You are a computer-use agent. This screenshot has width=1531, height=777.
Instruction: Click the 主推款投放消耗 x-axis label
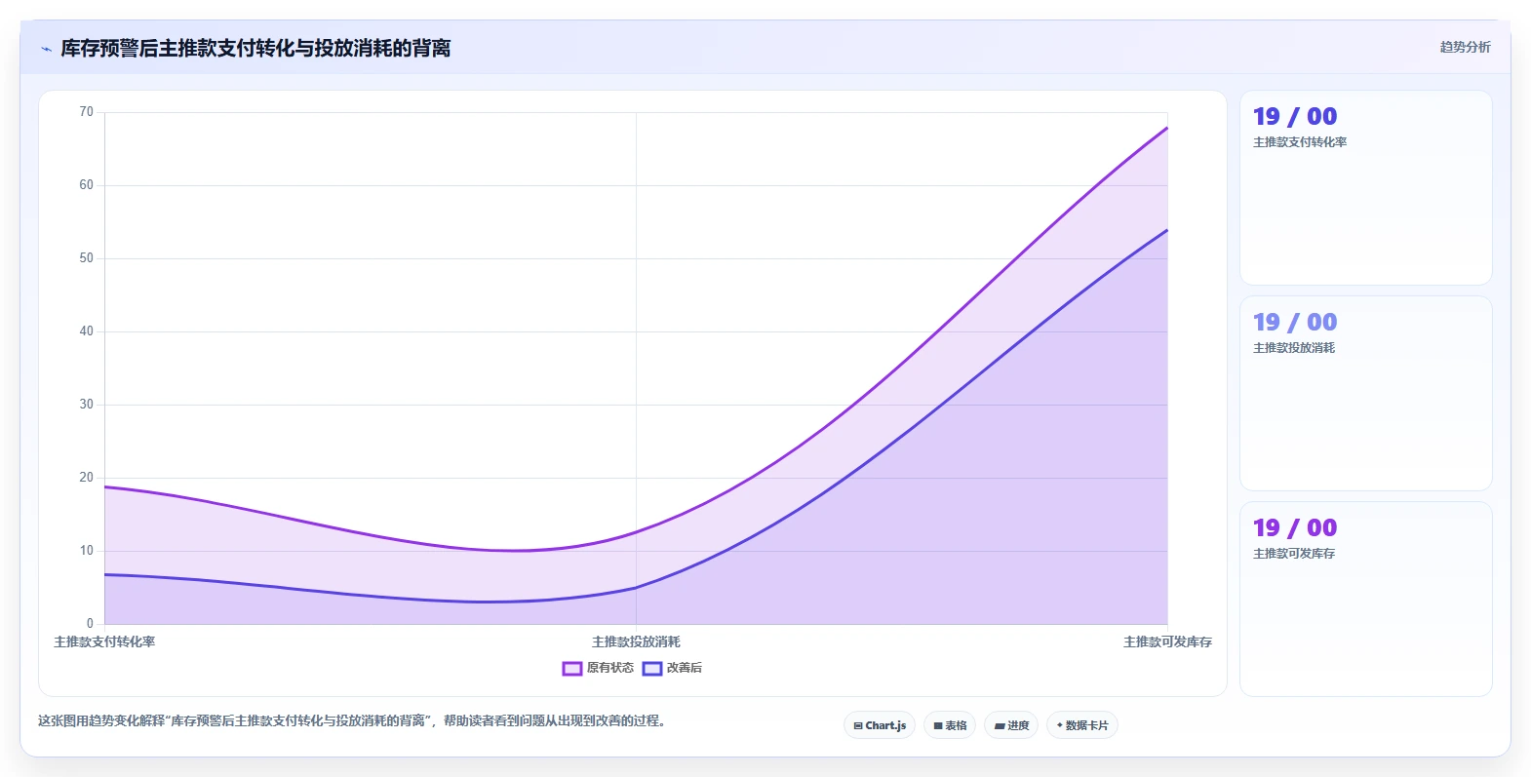pos(636,641)
